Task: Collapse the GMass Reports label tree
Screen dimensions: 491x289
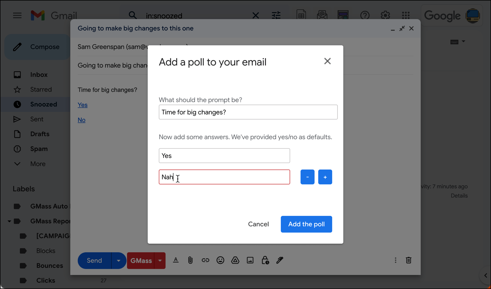Action: [x=9, y=221]
